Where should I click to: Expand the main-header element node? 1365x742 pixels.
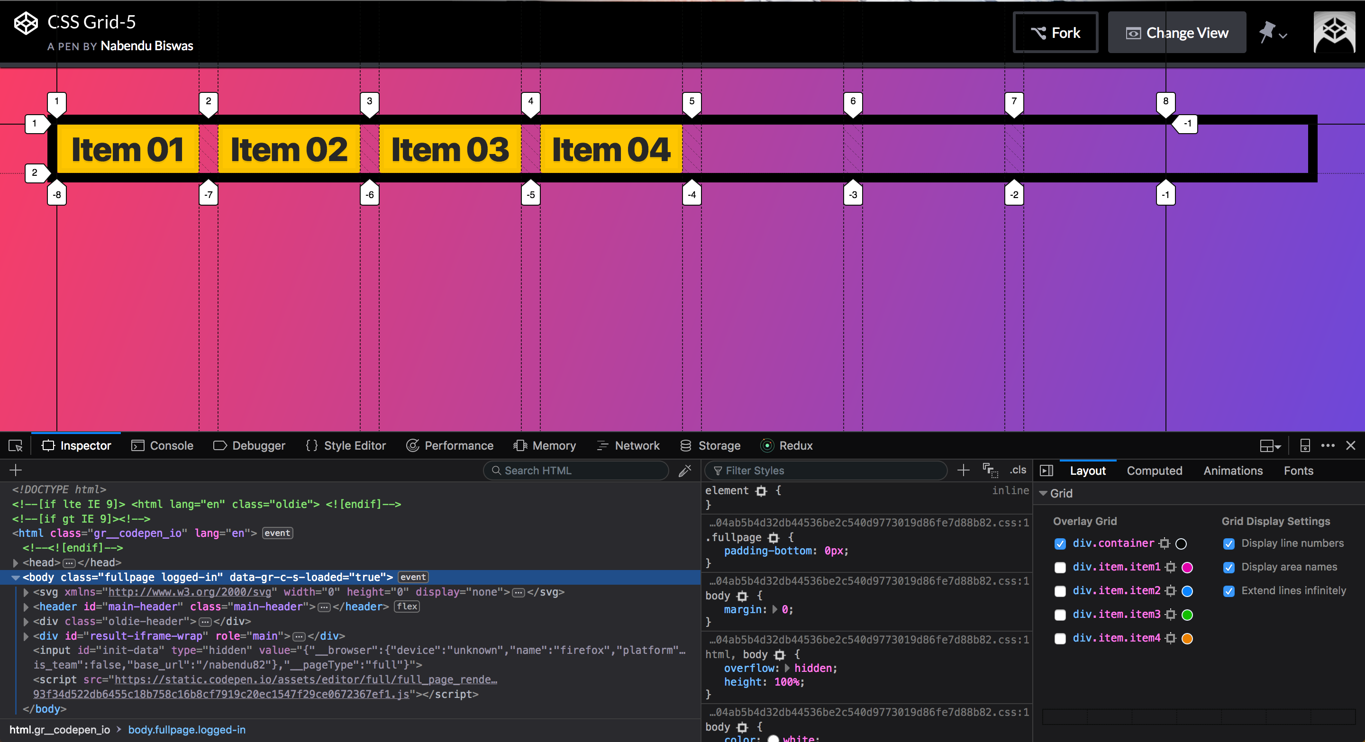click(x=26, y=607)
